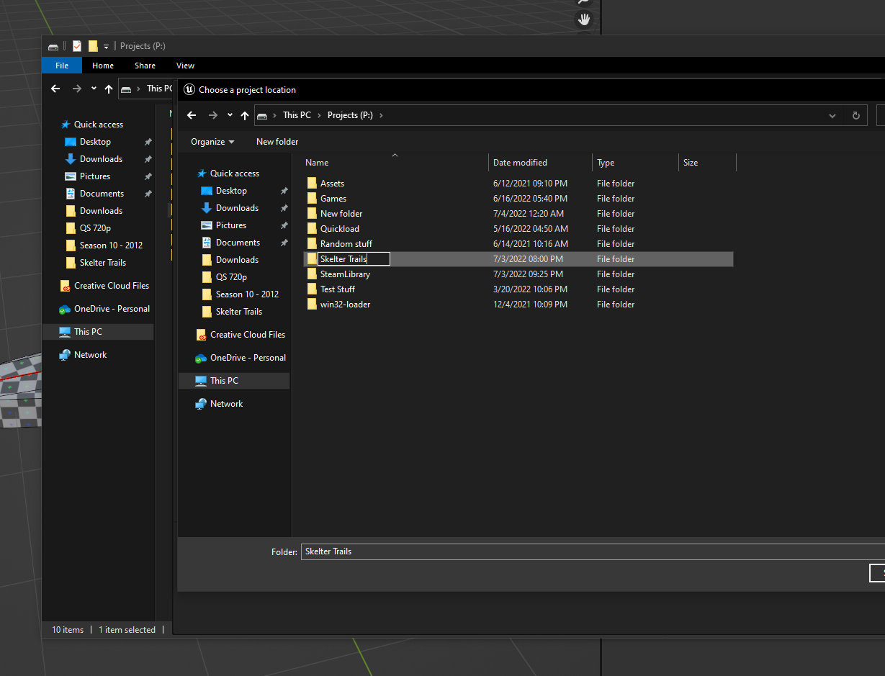Click the Folder path input field

[x=593, y=551]
